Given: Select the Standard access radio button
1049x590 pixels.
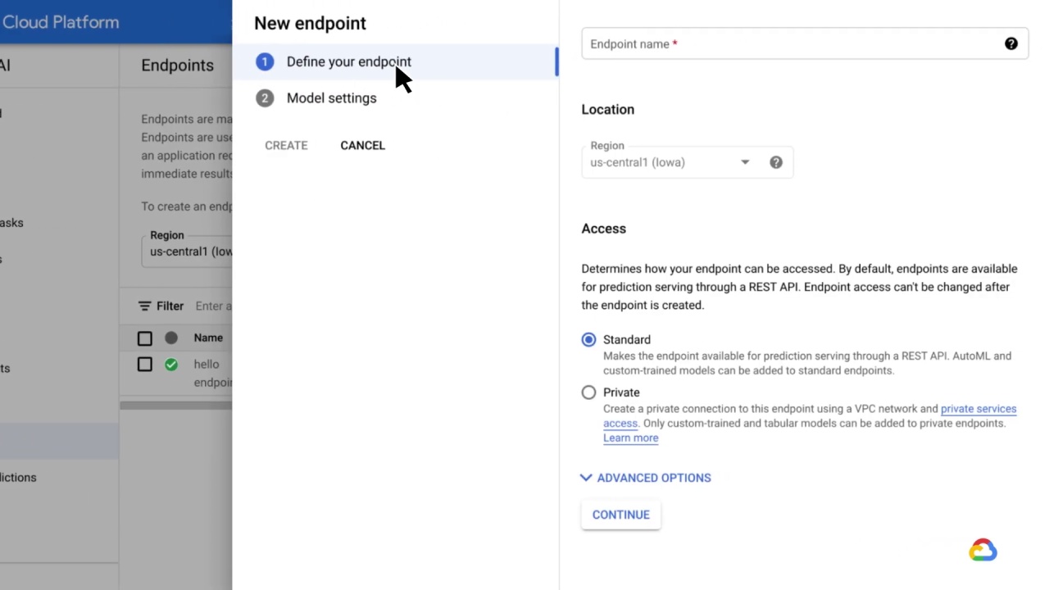Looking at the screenshot, I should click(x=588, y=339).
